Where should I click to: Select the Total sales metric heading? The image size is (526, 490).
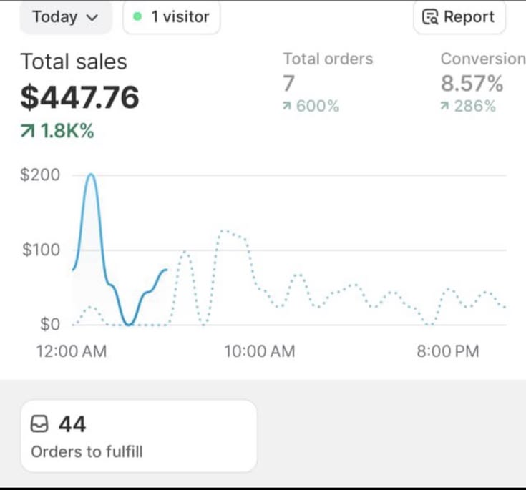(74, 62)
